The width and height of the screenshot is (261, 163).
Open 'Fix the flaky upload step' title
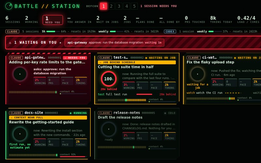210,62
